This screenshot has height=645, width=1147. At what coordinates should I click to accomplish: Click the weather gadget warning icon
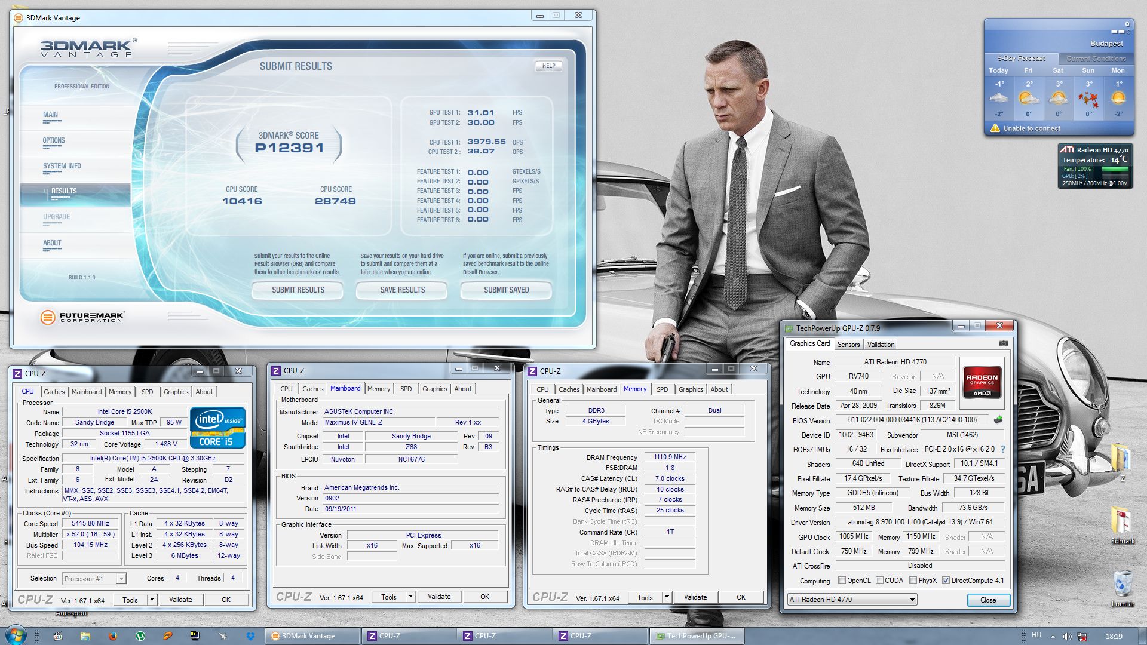(x=995, y=128)
